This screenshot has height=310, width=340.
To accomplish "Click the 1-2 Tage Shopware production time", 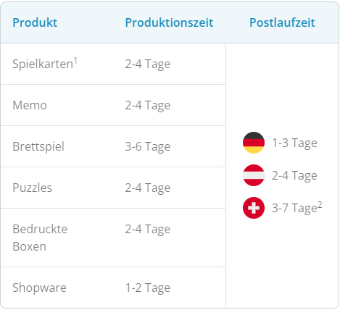I will [148, 288].
